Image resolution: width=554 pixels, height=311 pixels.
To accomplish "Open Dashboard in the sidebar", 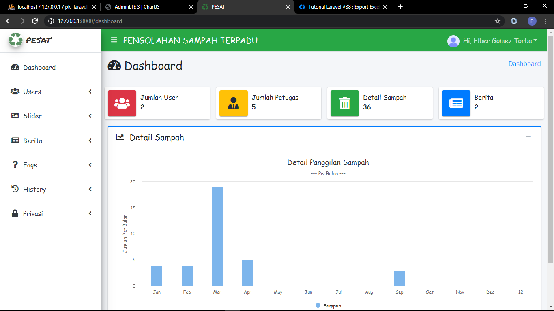I will click(39, 68).
